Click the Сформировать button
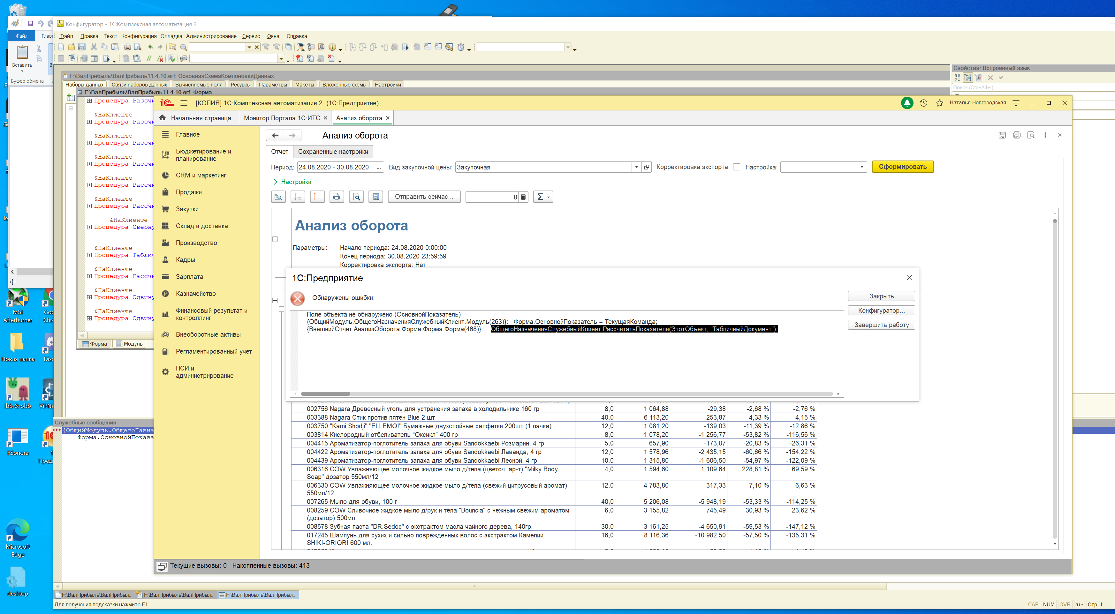This screenshot has width=1115, height=614. coord(902,167)
